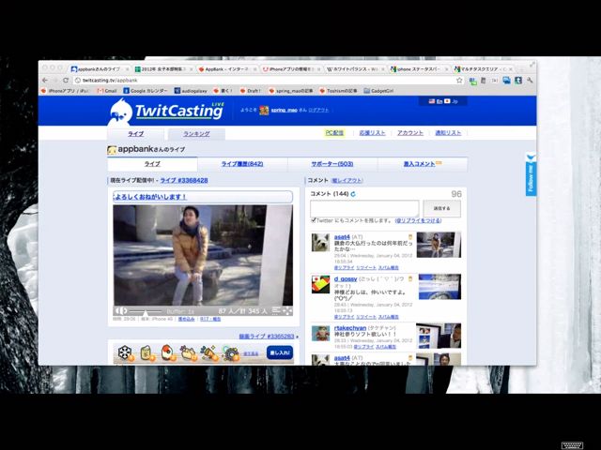
Task: Open the GadgetGirl bookmarks folder
Action: point(378,91)
